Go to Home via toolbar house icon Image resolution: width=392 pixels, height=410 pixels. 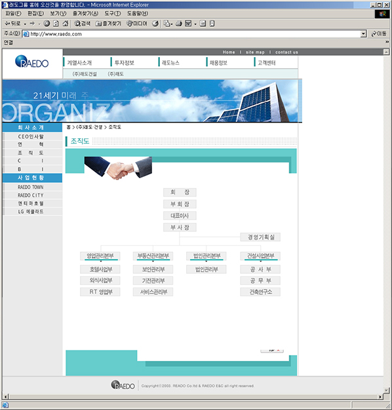66,24
